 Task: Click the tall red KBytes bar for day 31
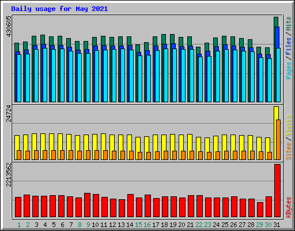[277, 191]
